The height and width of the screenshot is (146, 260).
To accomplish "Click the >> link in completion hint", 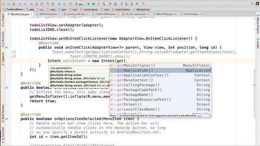I will click(199, 116).
